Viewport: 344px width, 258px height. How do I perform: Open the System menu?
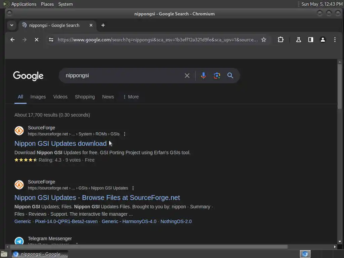66,4
